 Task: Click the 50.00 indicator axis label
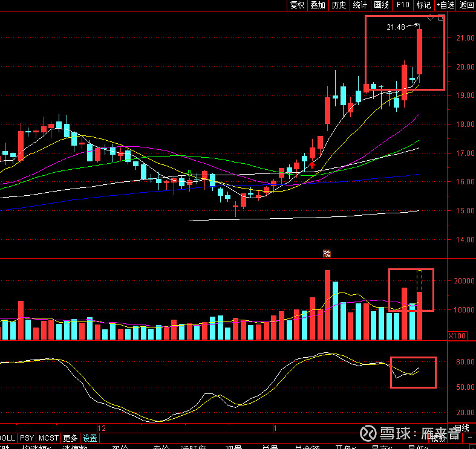(x=465, y=387)
